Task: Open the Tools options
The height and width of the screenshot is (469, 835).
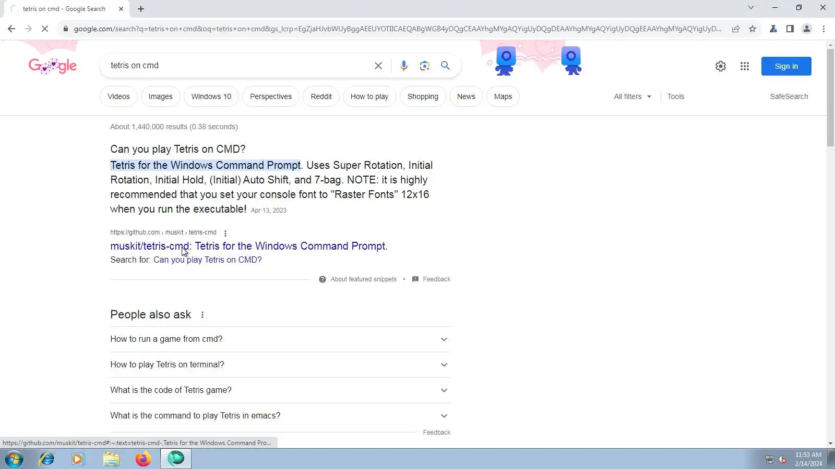Action: pos(675,96)
